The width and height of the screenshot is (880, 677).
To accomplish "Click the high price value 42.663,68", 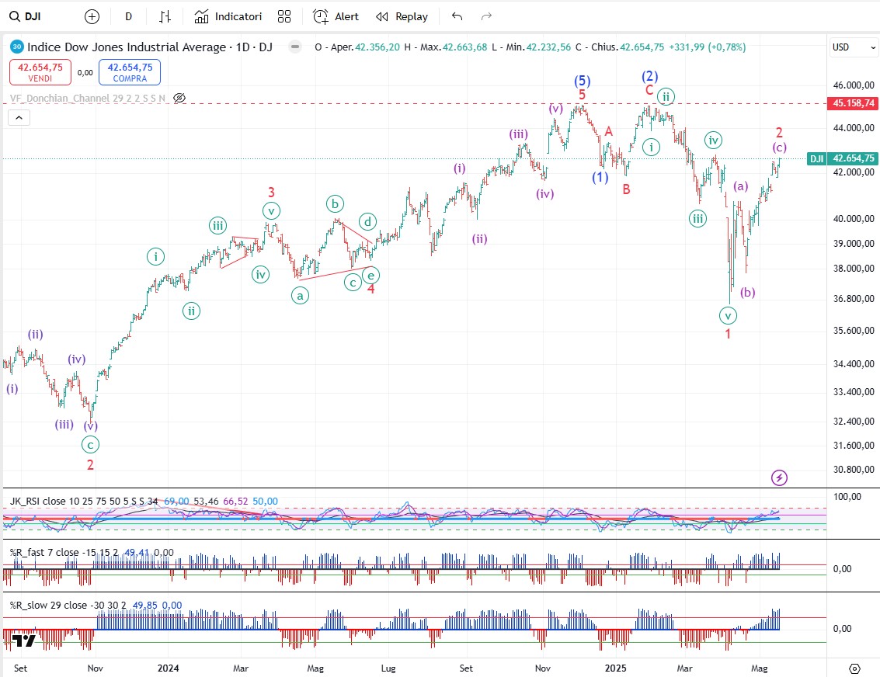I will tap(464, 47).
